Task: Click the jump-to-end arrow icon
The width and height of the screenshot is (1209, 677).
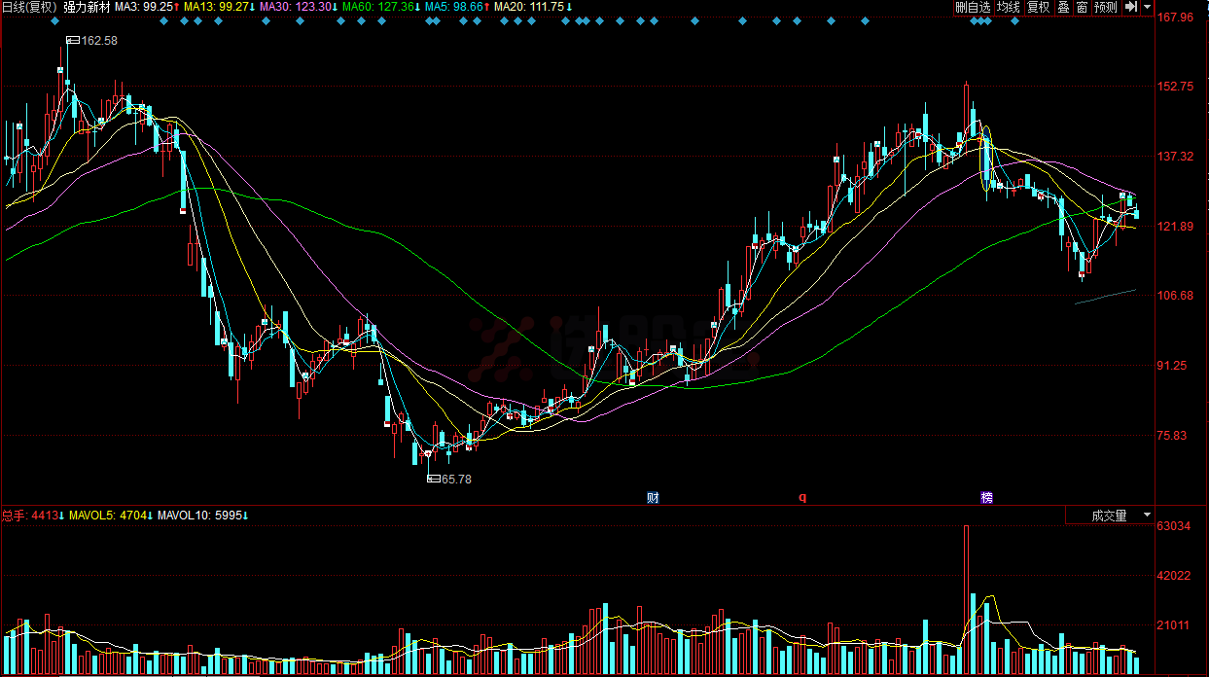Action: (x=1131, y=7)
